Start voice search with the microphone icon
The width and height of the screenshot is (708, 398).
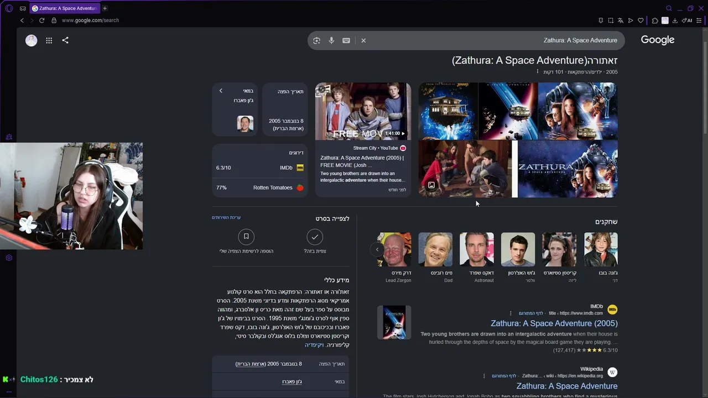click(331, 40)
